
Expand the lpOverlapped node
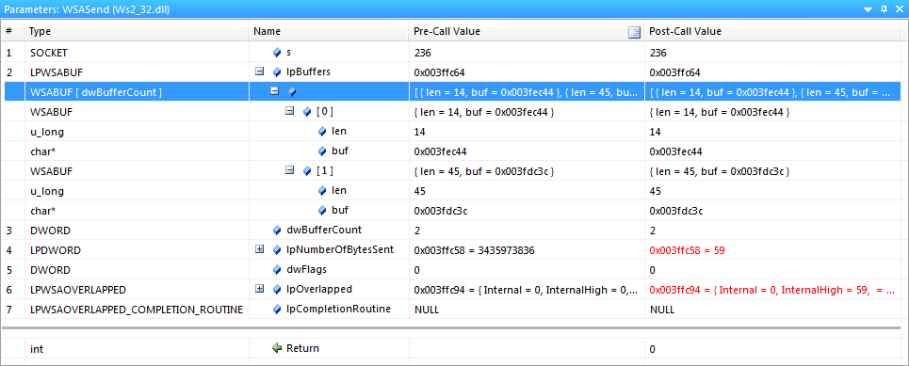(259, 289)
